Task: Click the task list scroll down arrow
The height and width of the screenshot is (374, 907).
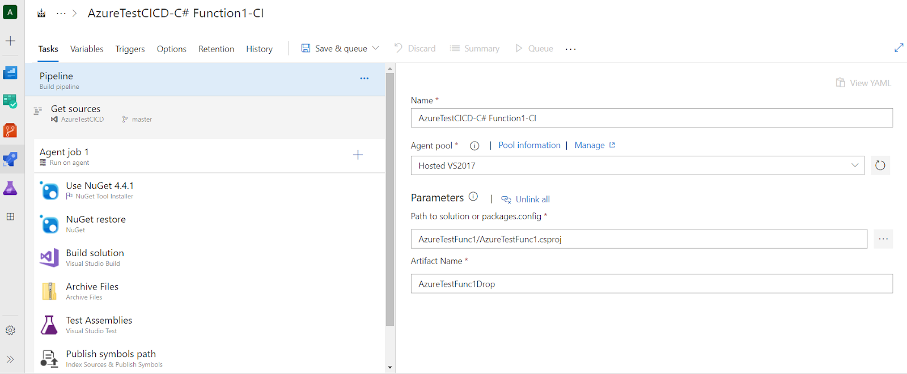Action: pyautogui.click(x=390, y=367)
